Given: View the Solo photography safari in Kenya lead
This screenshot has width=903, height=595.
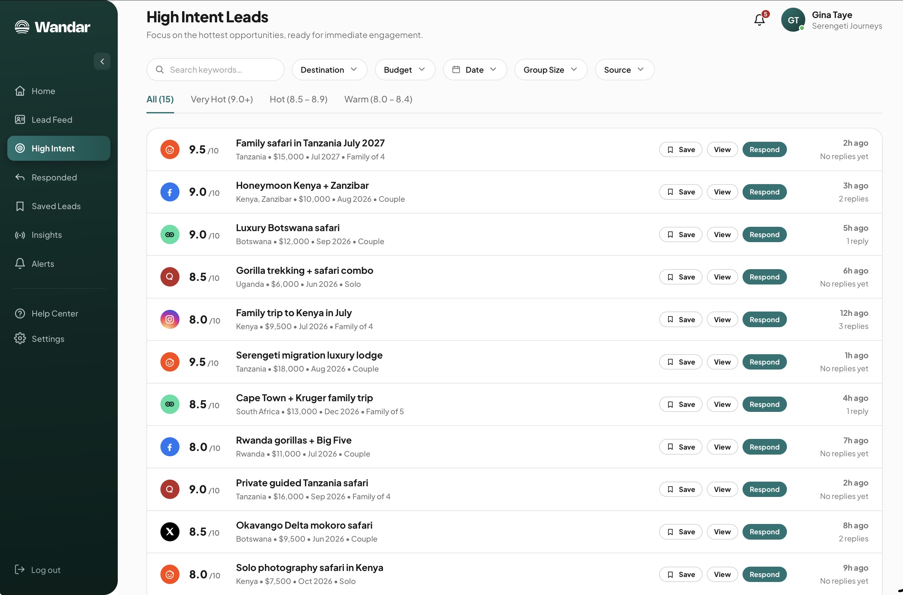Looking at the screenshot, I should [x=722, y=575].
